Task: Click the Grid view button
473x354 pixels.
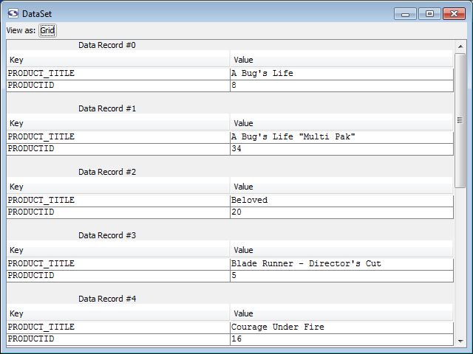Action: [47, 30]
